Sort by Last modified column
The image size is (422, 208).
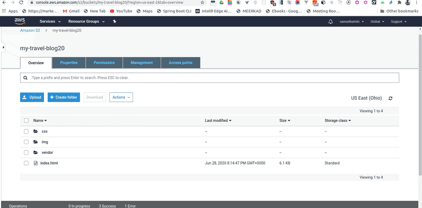pyautogui.click(x=218, y=120)
